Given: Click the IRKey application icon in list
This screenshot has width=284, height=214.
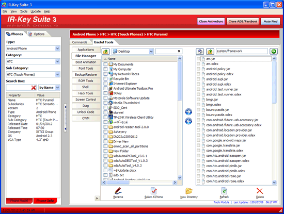Looking at the screenshot, I should (111, 93).
